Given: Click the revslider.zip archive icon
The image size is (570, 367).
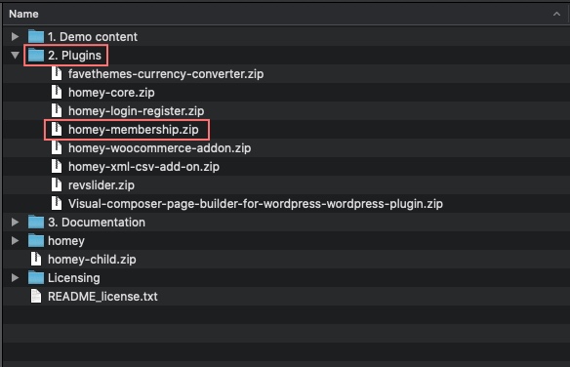Looking at the screenshot, I should [57, 184].
